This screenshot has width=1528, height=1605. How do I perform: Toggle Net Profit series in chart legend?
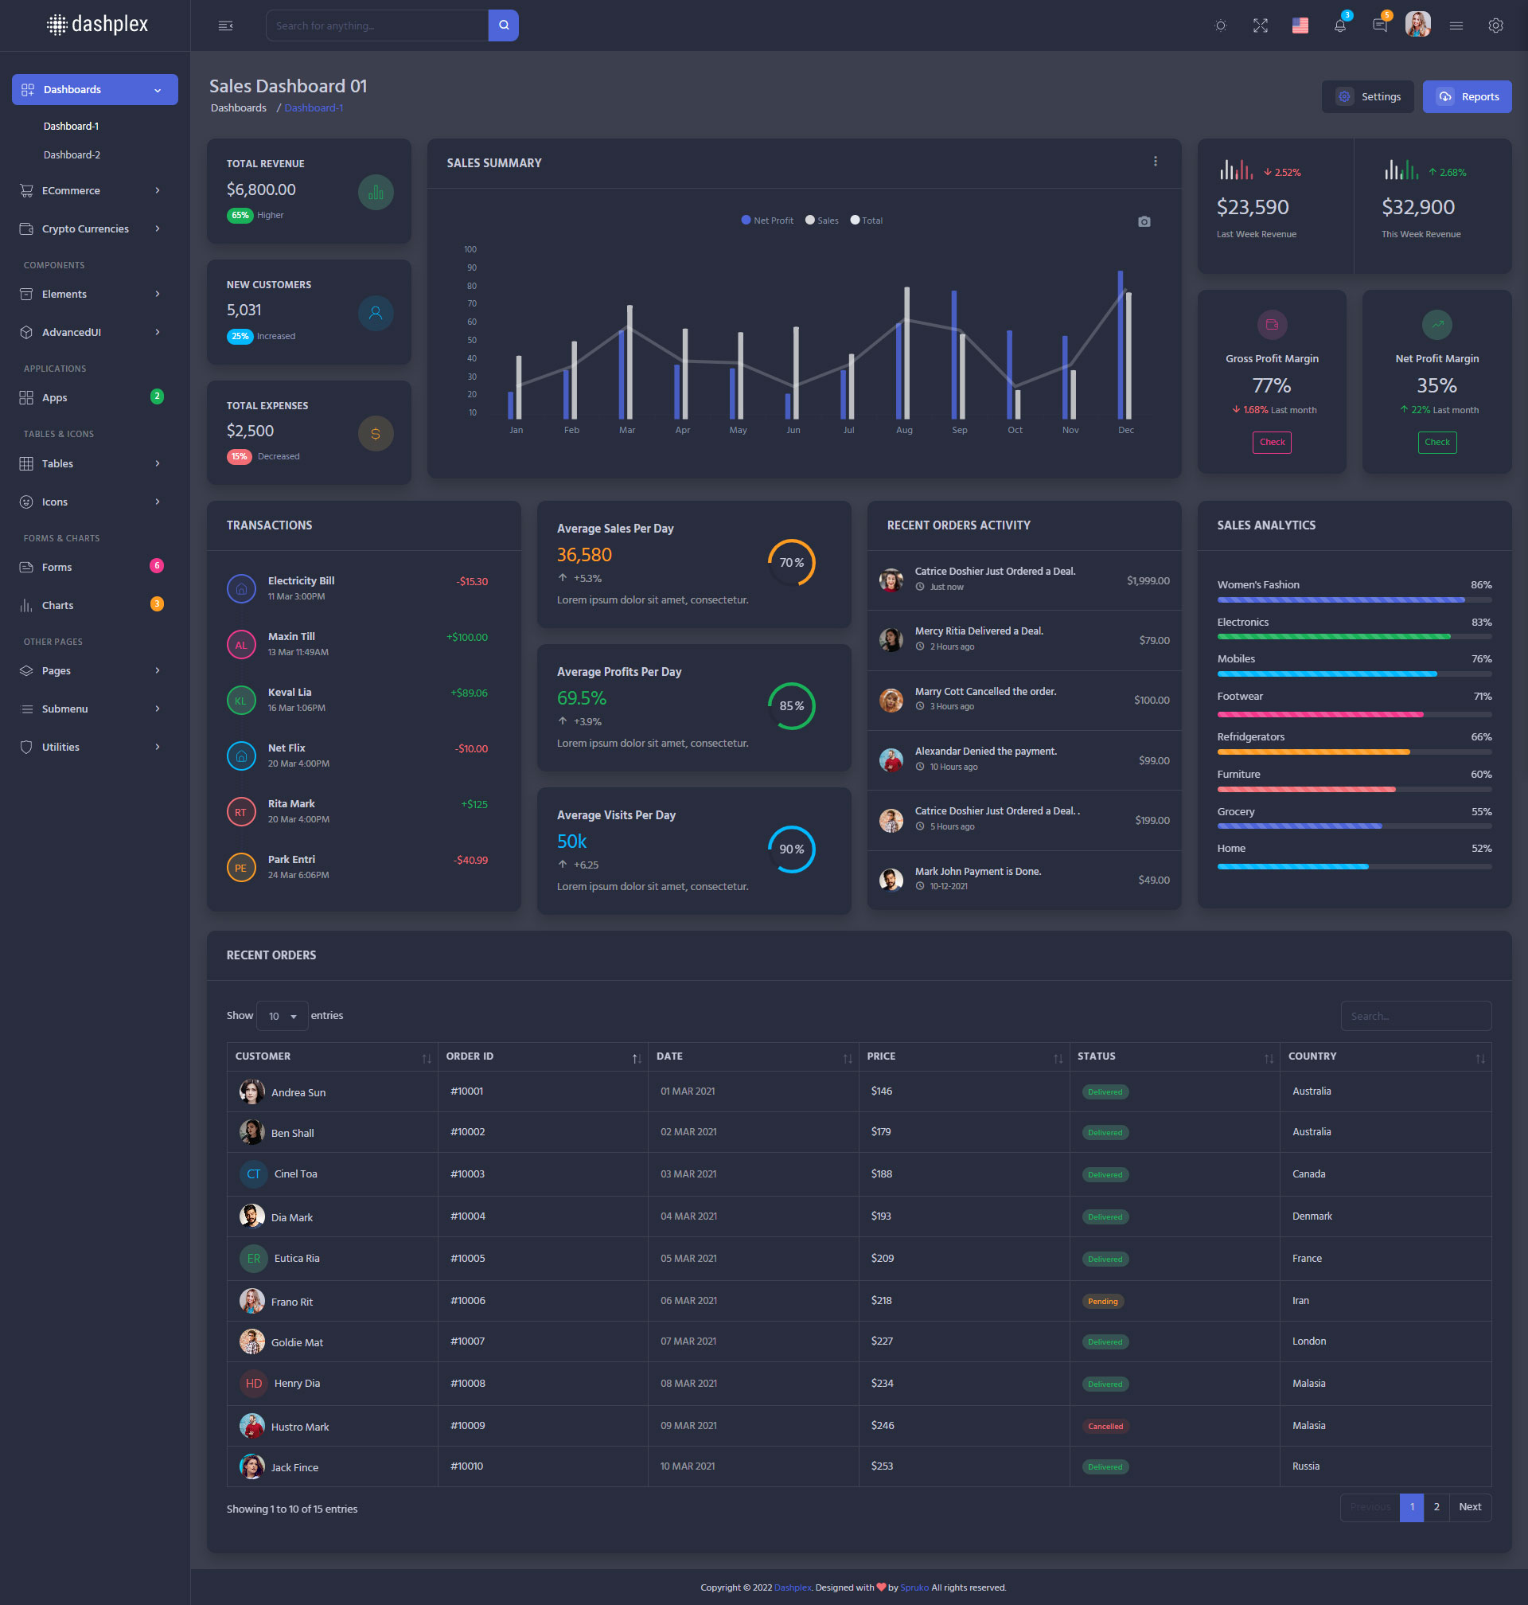(x=767, y=221)
